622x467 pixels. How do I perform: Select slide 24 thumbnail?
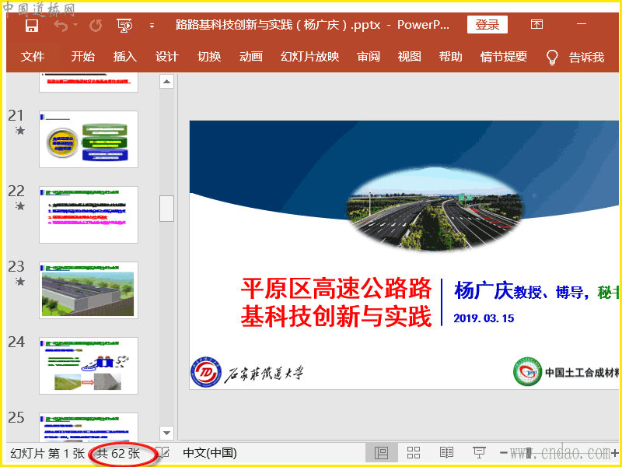tap(89, 366)
